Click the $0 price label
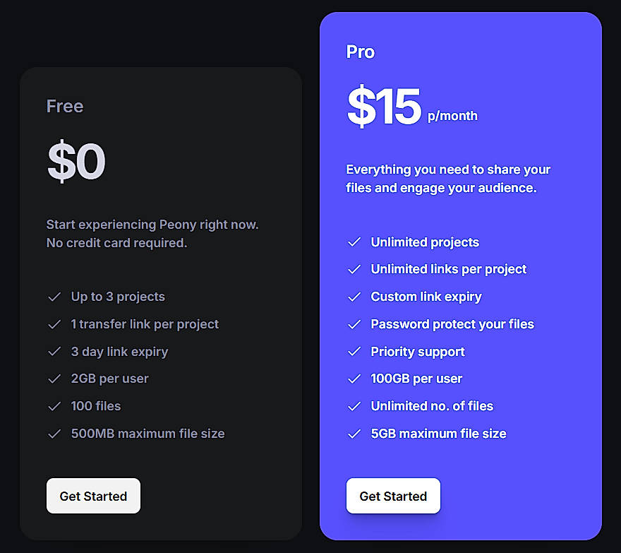Image resolution: width=621 pixels, height=553 pixels. pos(76,161)
